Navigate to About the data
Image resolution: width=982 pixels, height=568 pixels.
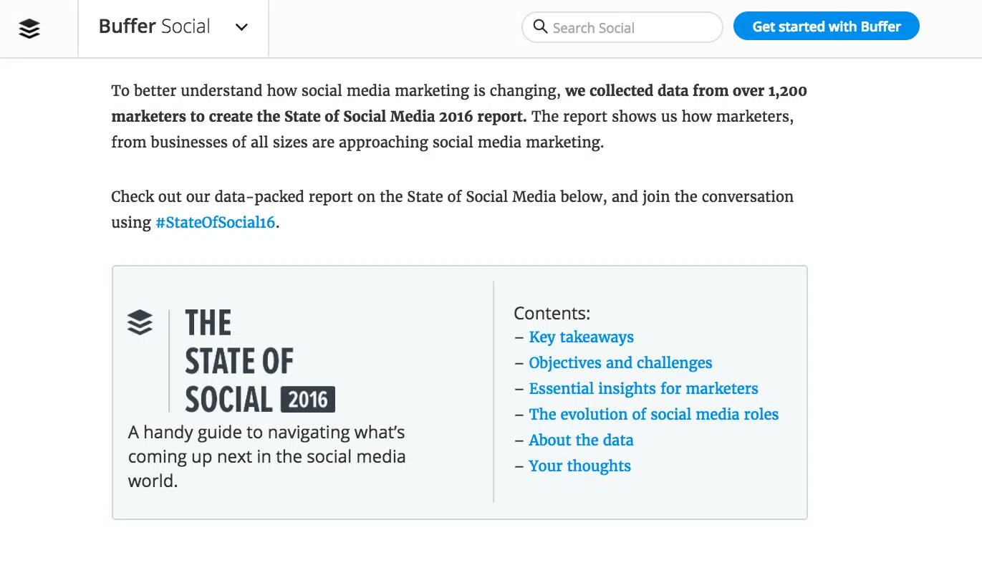(581, 440)
